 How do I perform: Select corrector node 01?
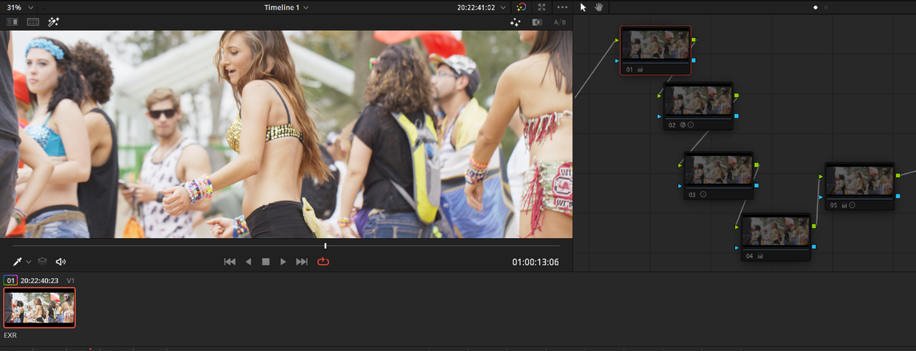[656, 50]
